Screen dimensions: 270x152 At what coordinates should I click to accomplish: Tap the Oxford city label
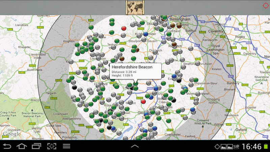(x=241, y=130)
